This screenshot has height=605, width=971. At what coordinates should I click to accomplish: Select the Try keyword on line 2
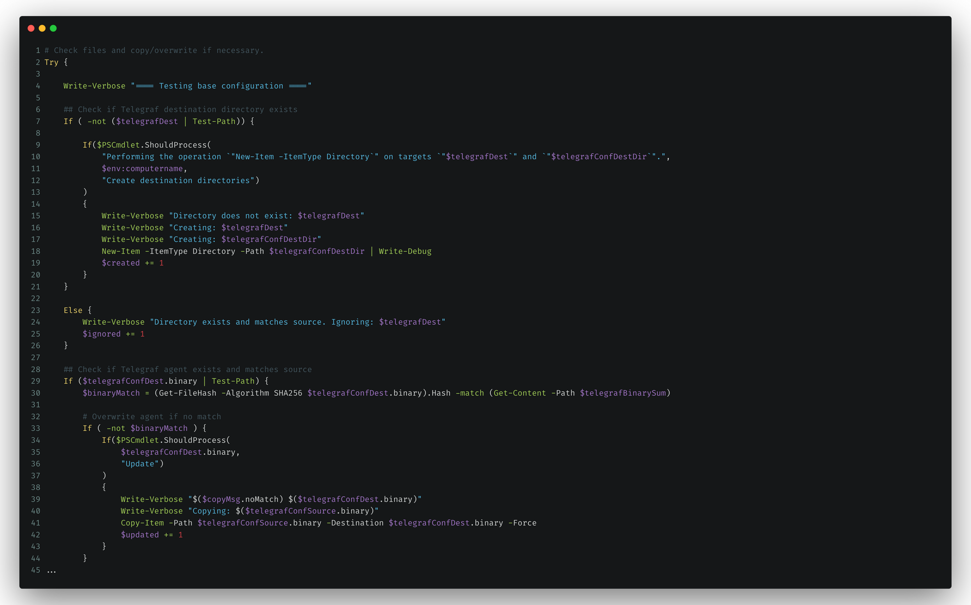click(x=51, y=62)
